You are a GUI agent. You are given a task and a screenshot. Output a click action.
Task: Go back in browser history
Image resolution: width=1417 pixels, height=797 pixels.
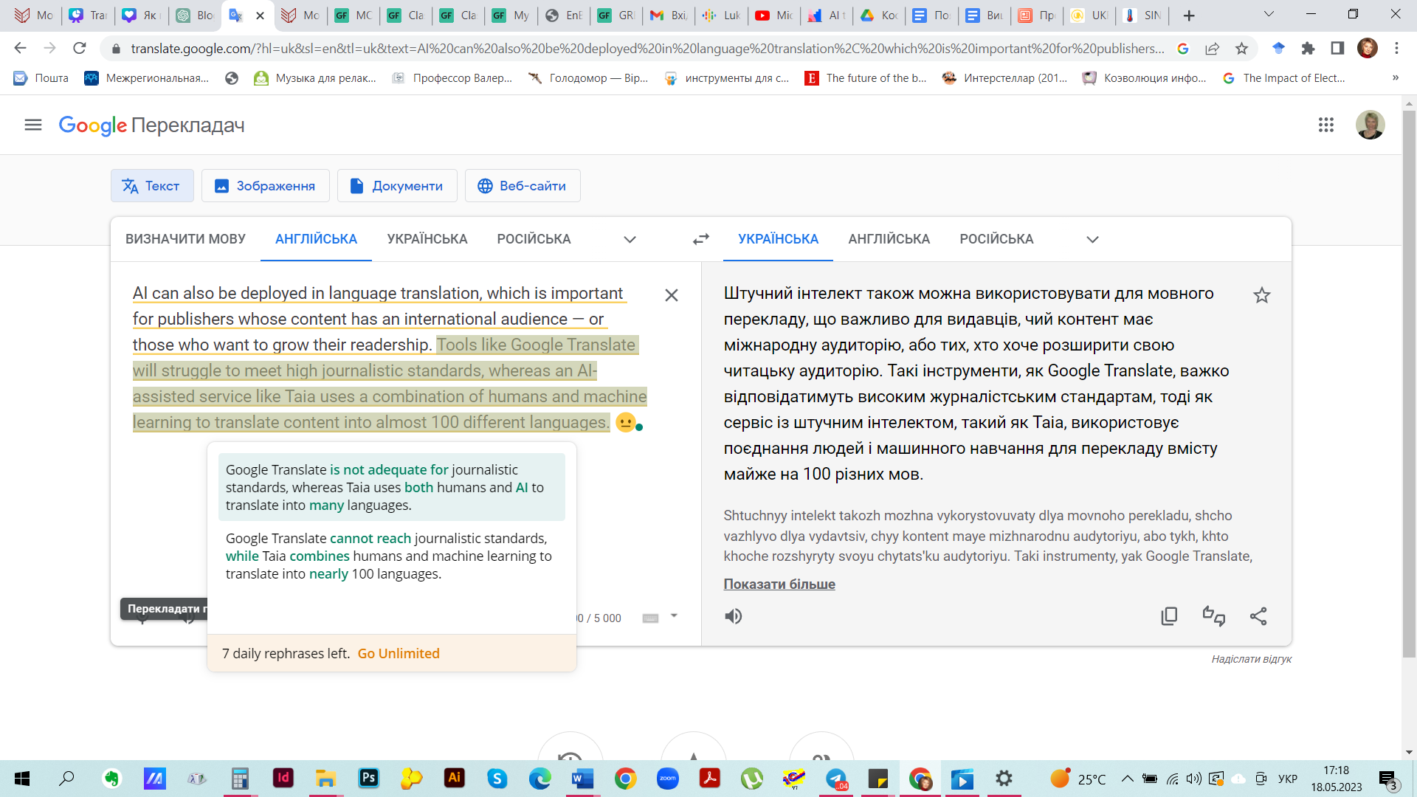21,49
